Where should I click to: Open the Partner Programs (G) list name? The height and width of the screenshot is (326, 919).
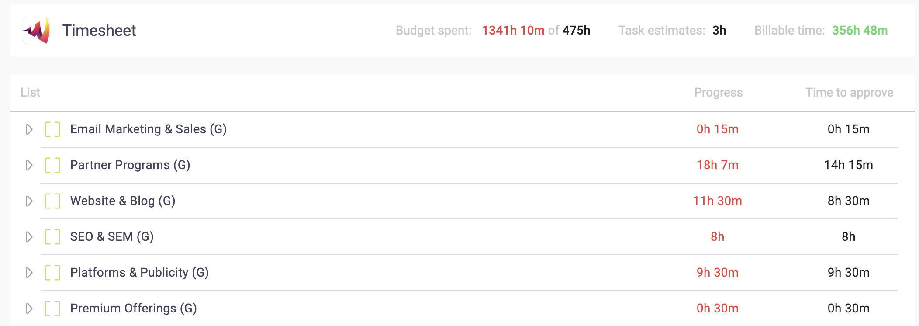point(130,165)
